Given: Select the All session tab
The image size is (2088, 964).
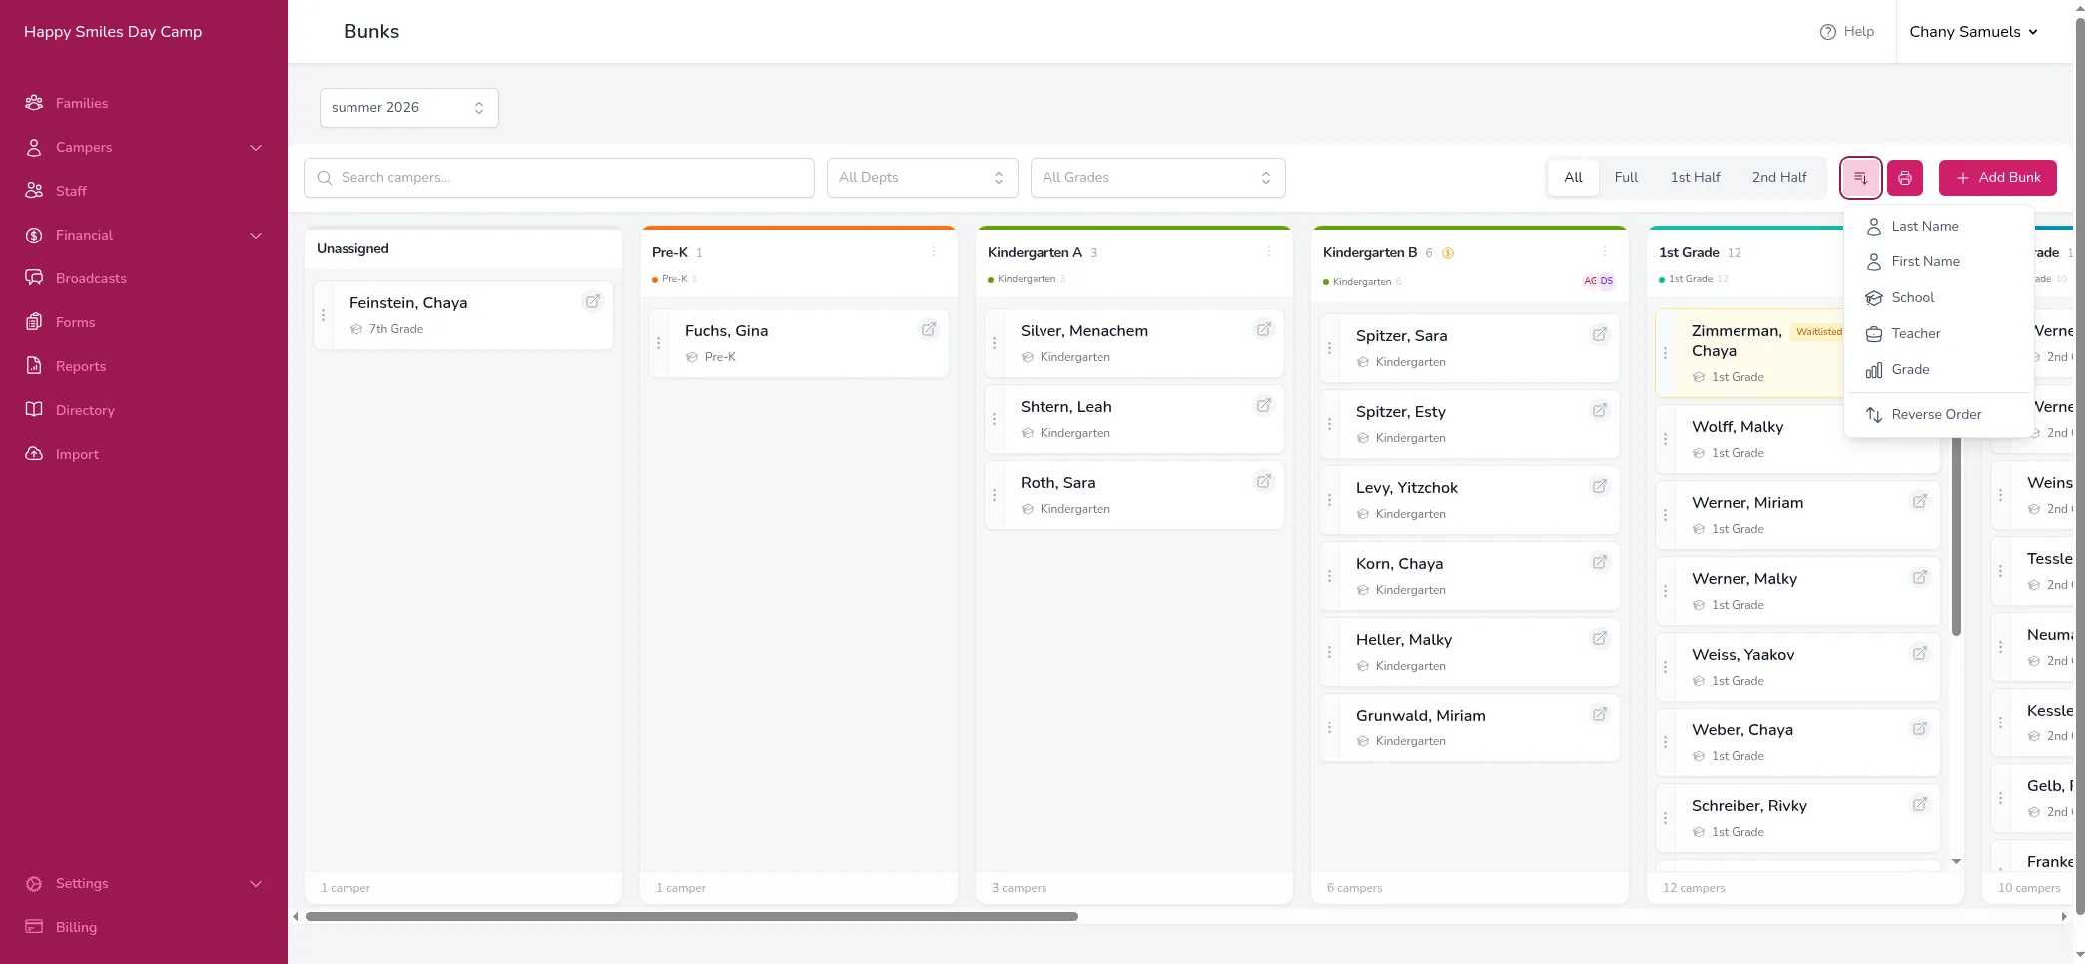Looking at the screenshot, I should coord(1573,178).
